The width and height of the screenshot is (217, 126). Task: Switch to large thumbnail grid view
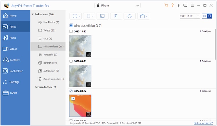click(205, 16)
